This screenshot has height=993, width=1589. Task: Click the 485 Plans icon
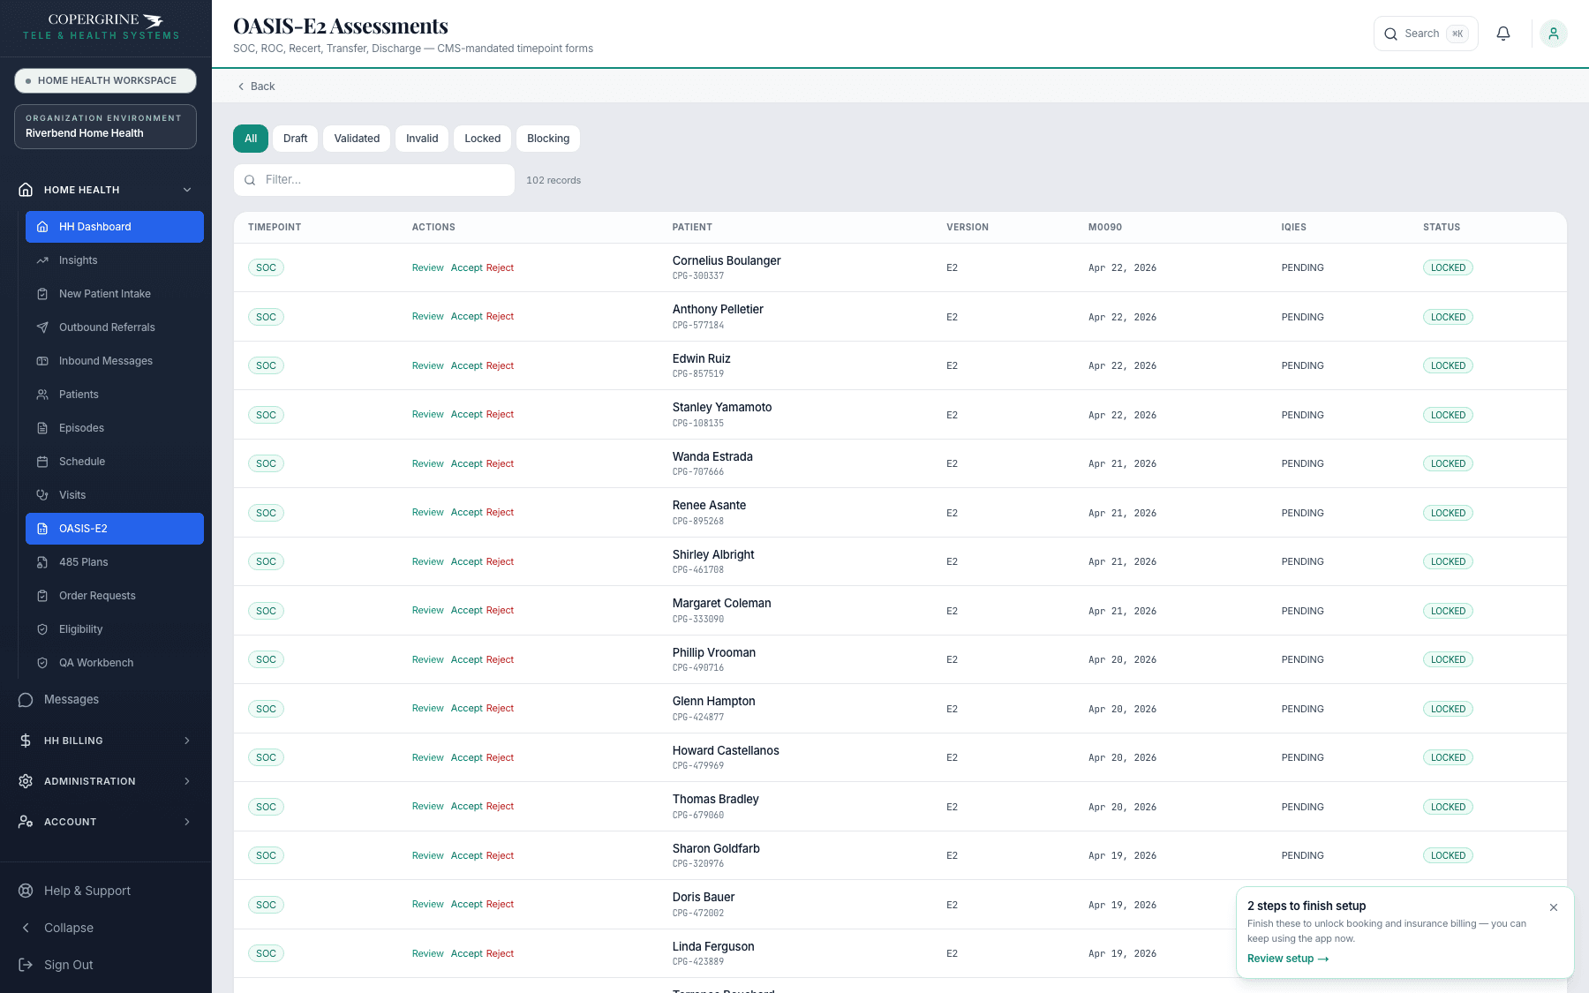[x=42, y=562]
